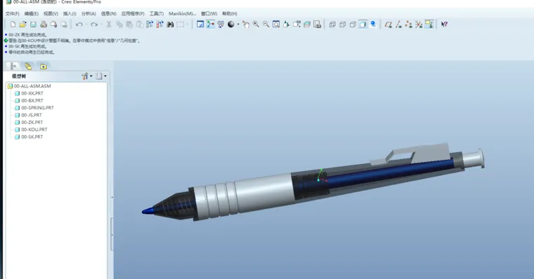The width and height of the screenshot is (534, 279).
Task: Open the 分析(A) menu
Action: click(x=89, y=13)
